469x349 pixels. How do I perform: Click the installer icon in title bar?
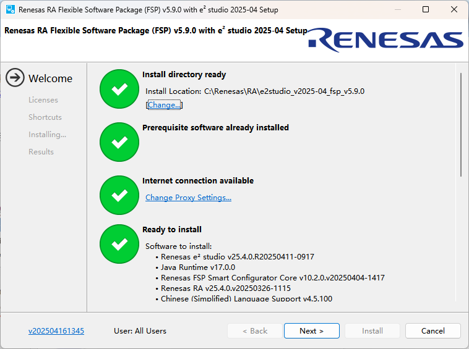click(11, 10)
